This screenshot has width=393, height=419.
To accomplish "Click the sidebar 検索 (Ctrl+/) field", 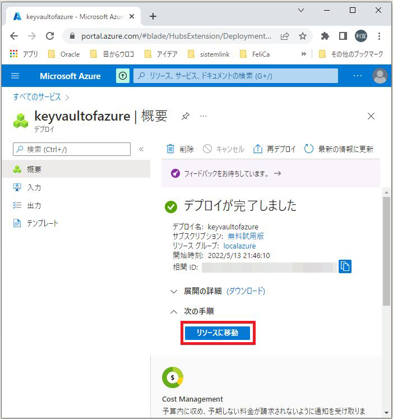I will point(72,149).
